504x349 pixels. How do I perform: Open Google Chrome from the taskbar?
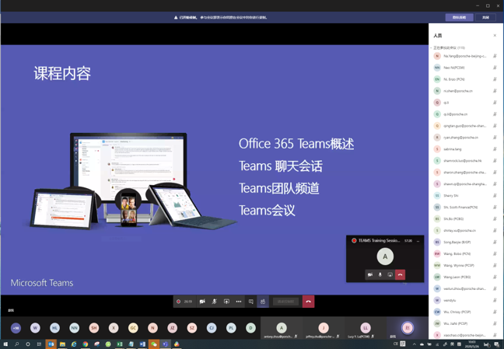click(86, 344)
